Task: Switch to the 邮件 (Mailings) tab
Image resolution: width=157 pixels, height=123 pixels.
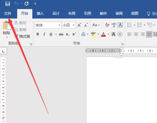Action: click(x=103, y=14)
